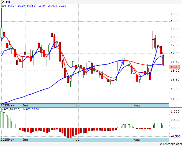Click the MA(3) value 16.89
Viewport: 182px width, 146px height.
pyautogui.click(x=21, y=6)
